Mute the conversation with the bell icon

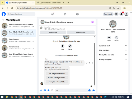click(109, 37)
